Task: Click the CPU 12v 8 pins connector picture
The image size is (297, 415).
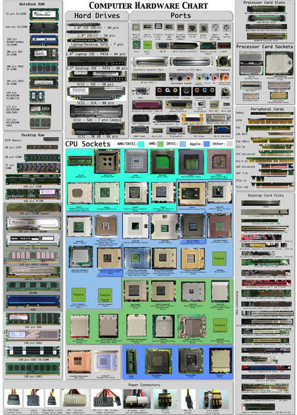Action: pos(166,398)
